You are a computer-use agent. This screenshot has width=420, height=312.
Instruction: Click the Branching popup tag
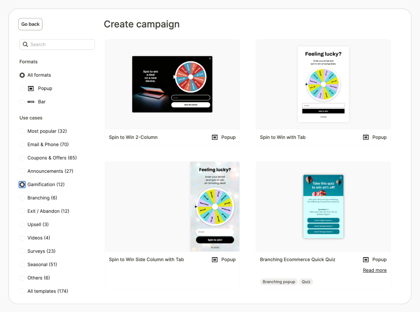point(279,282)
